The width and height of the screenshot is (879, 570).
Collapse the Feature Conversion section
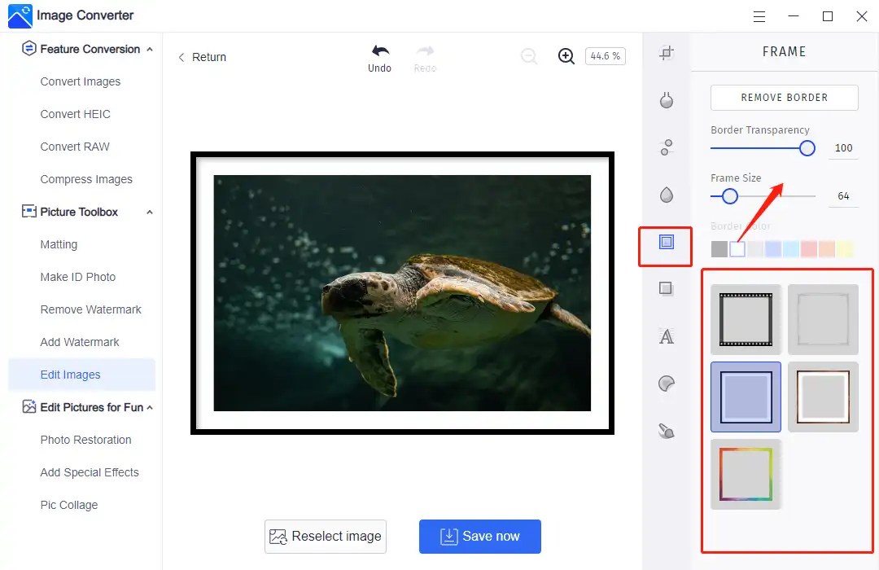[149, 49]
